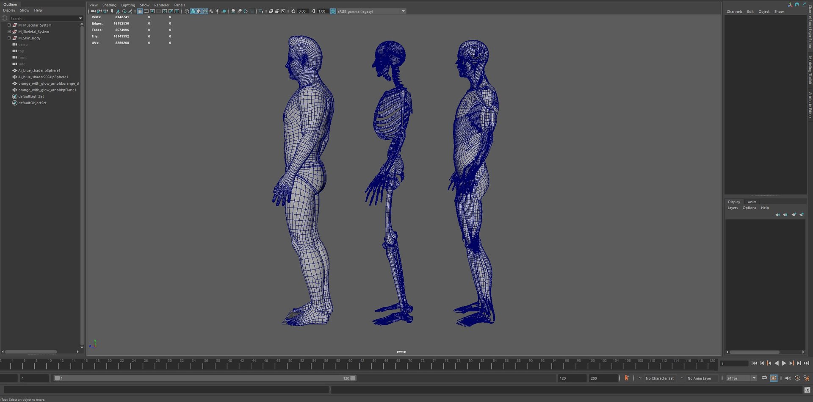This screenshot has height=402, width=813.
Task: Open the Script Editor icon at bottom right
Action: (x=807, y=390)
